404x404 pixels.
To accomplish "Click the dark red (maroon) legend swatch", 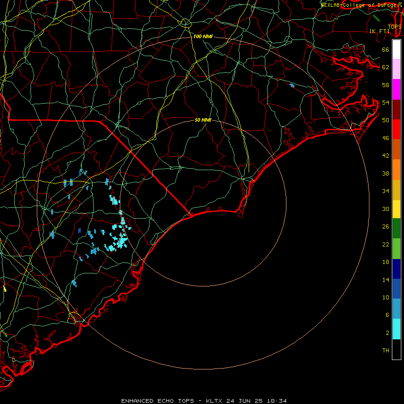I will click(x=396, y=109).
